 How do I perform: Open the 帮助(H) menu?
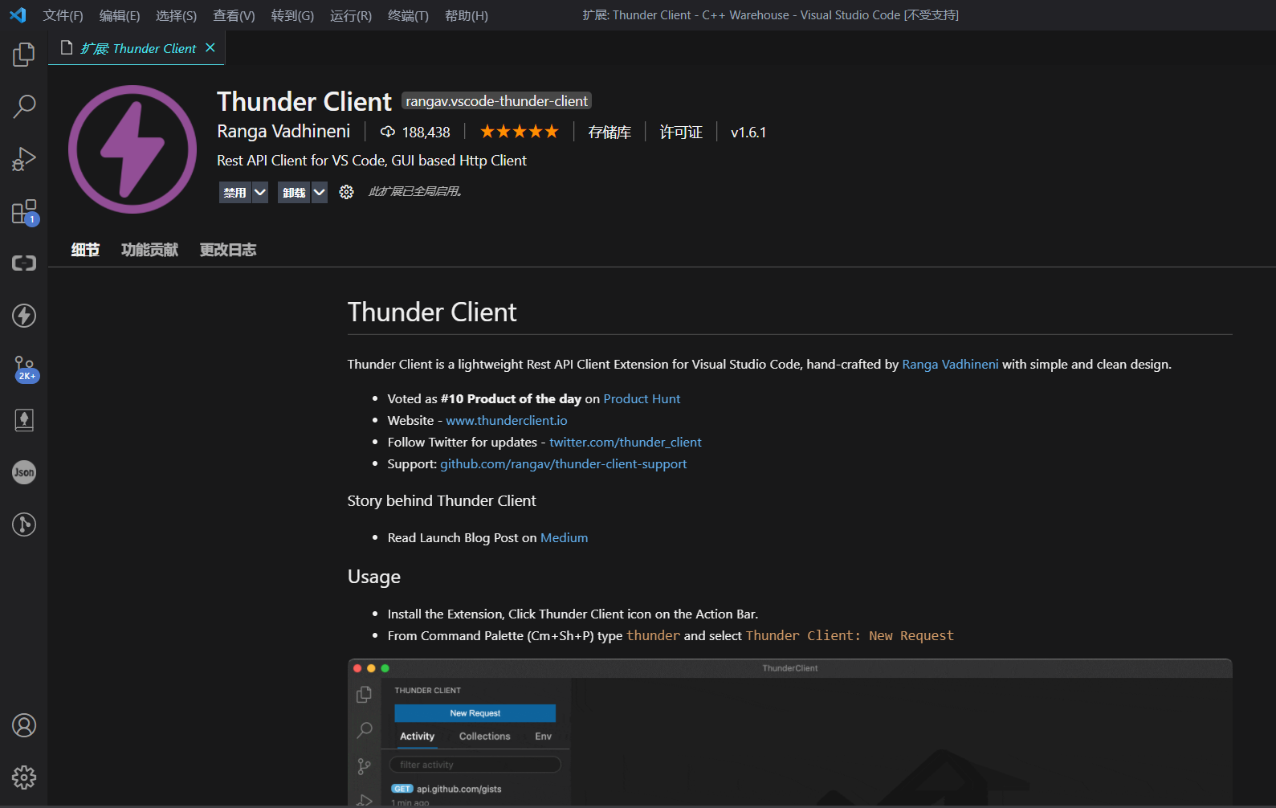click(x=467, y=15)
